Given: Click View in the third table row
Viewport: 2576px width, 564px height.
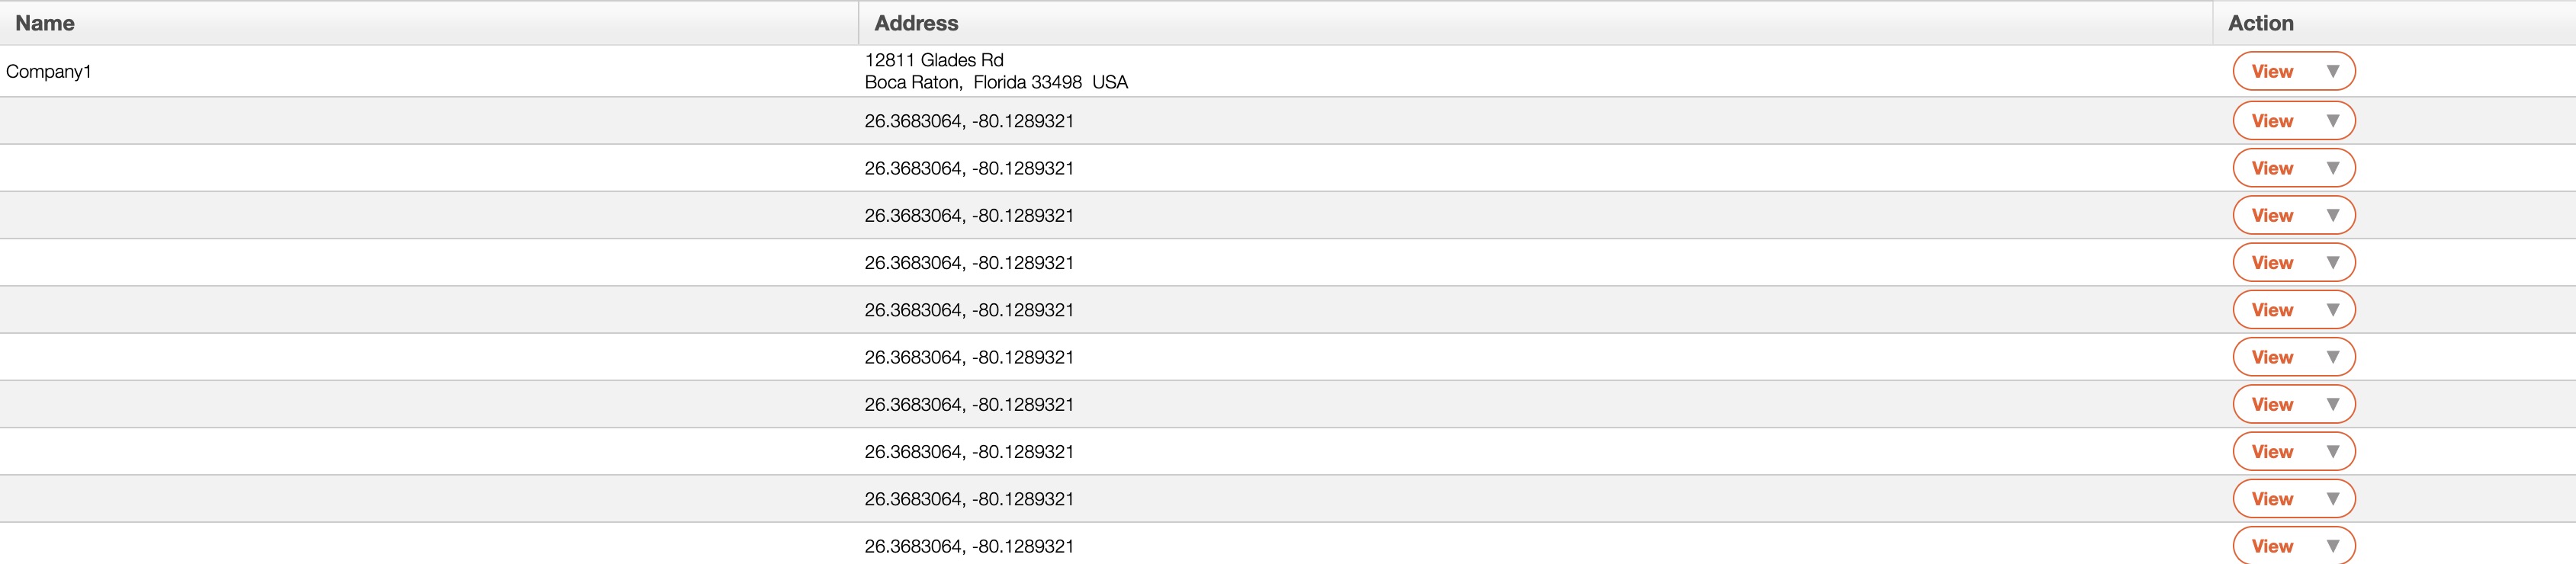Looking at the screenshot, I should pos(2272,168).
